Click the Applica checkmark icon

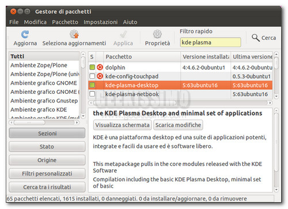123,35
